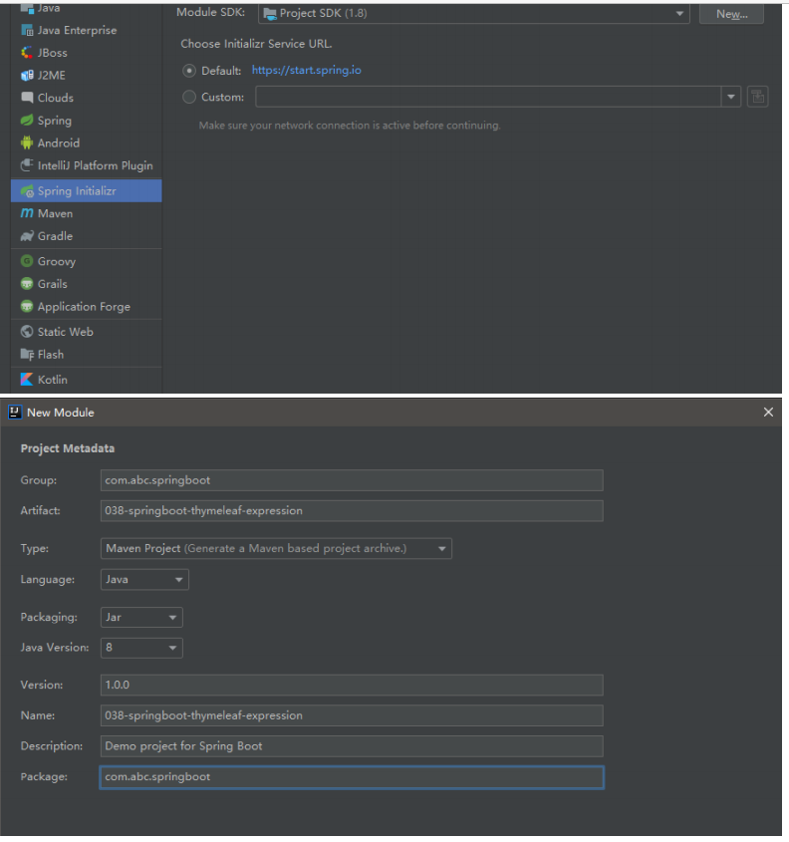
Task: Click the network connection notice text
Action: click(350, 126)
